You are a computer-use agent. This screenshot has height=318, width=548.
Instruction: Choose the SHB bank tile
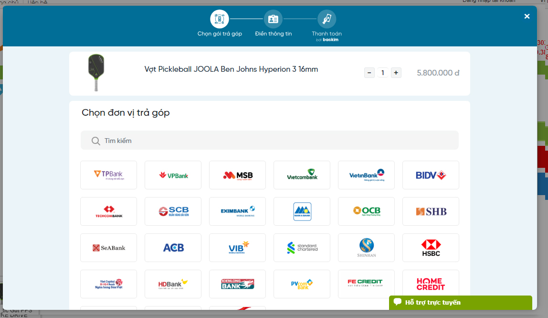(431, 211)
